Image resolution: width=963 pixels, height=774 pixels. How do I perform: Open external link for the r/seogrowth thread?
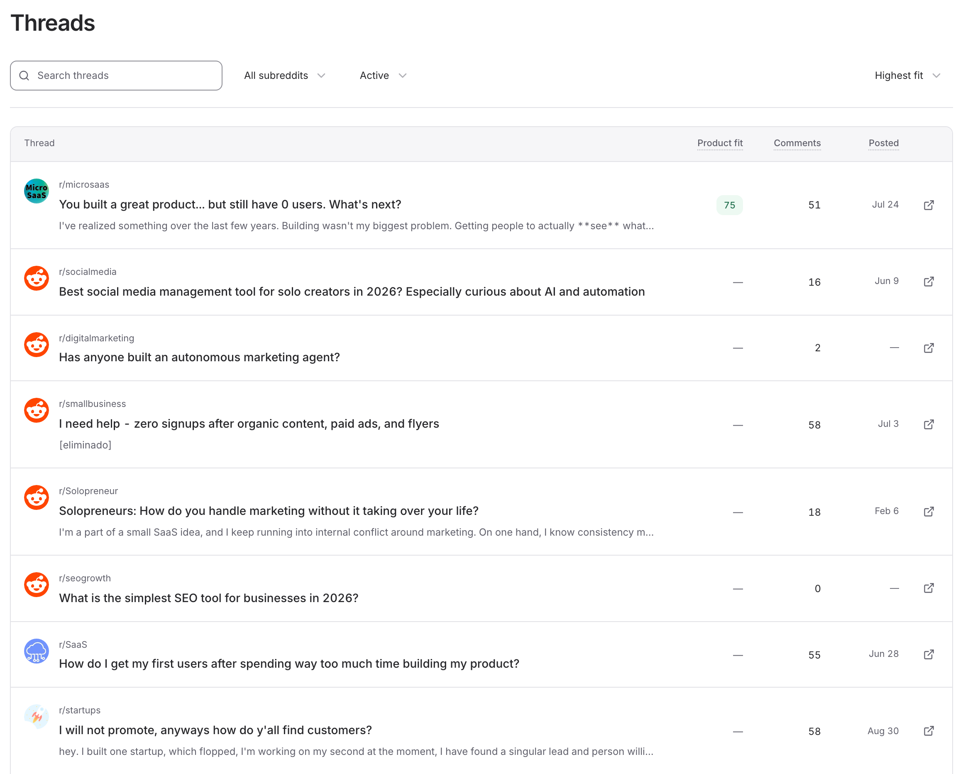pyautogui.click(x=929, y=588)
